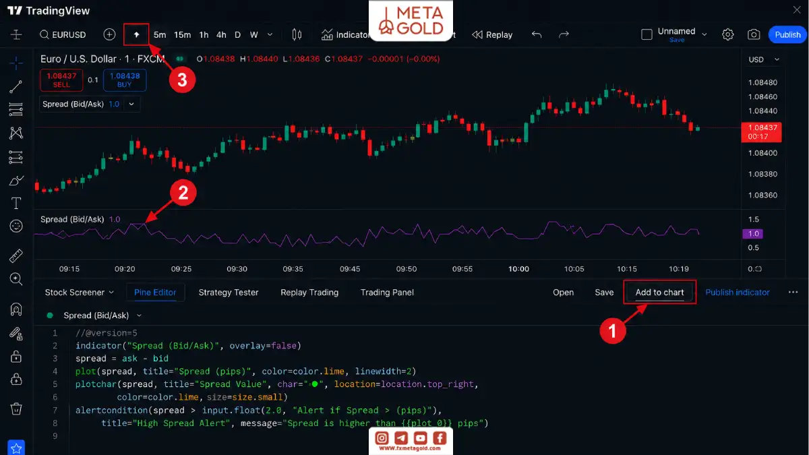Open chart settings gear icon

(727, 34)
